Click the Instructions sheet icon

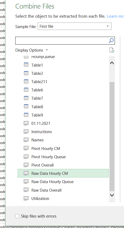26,132
